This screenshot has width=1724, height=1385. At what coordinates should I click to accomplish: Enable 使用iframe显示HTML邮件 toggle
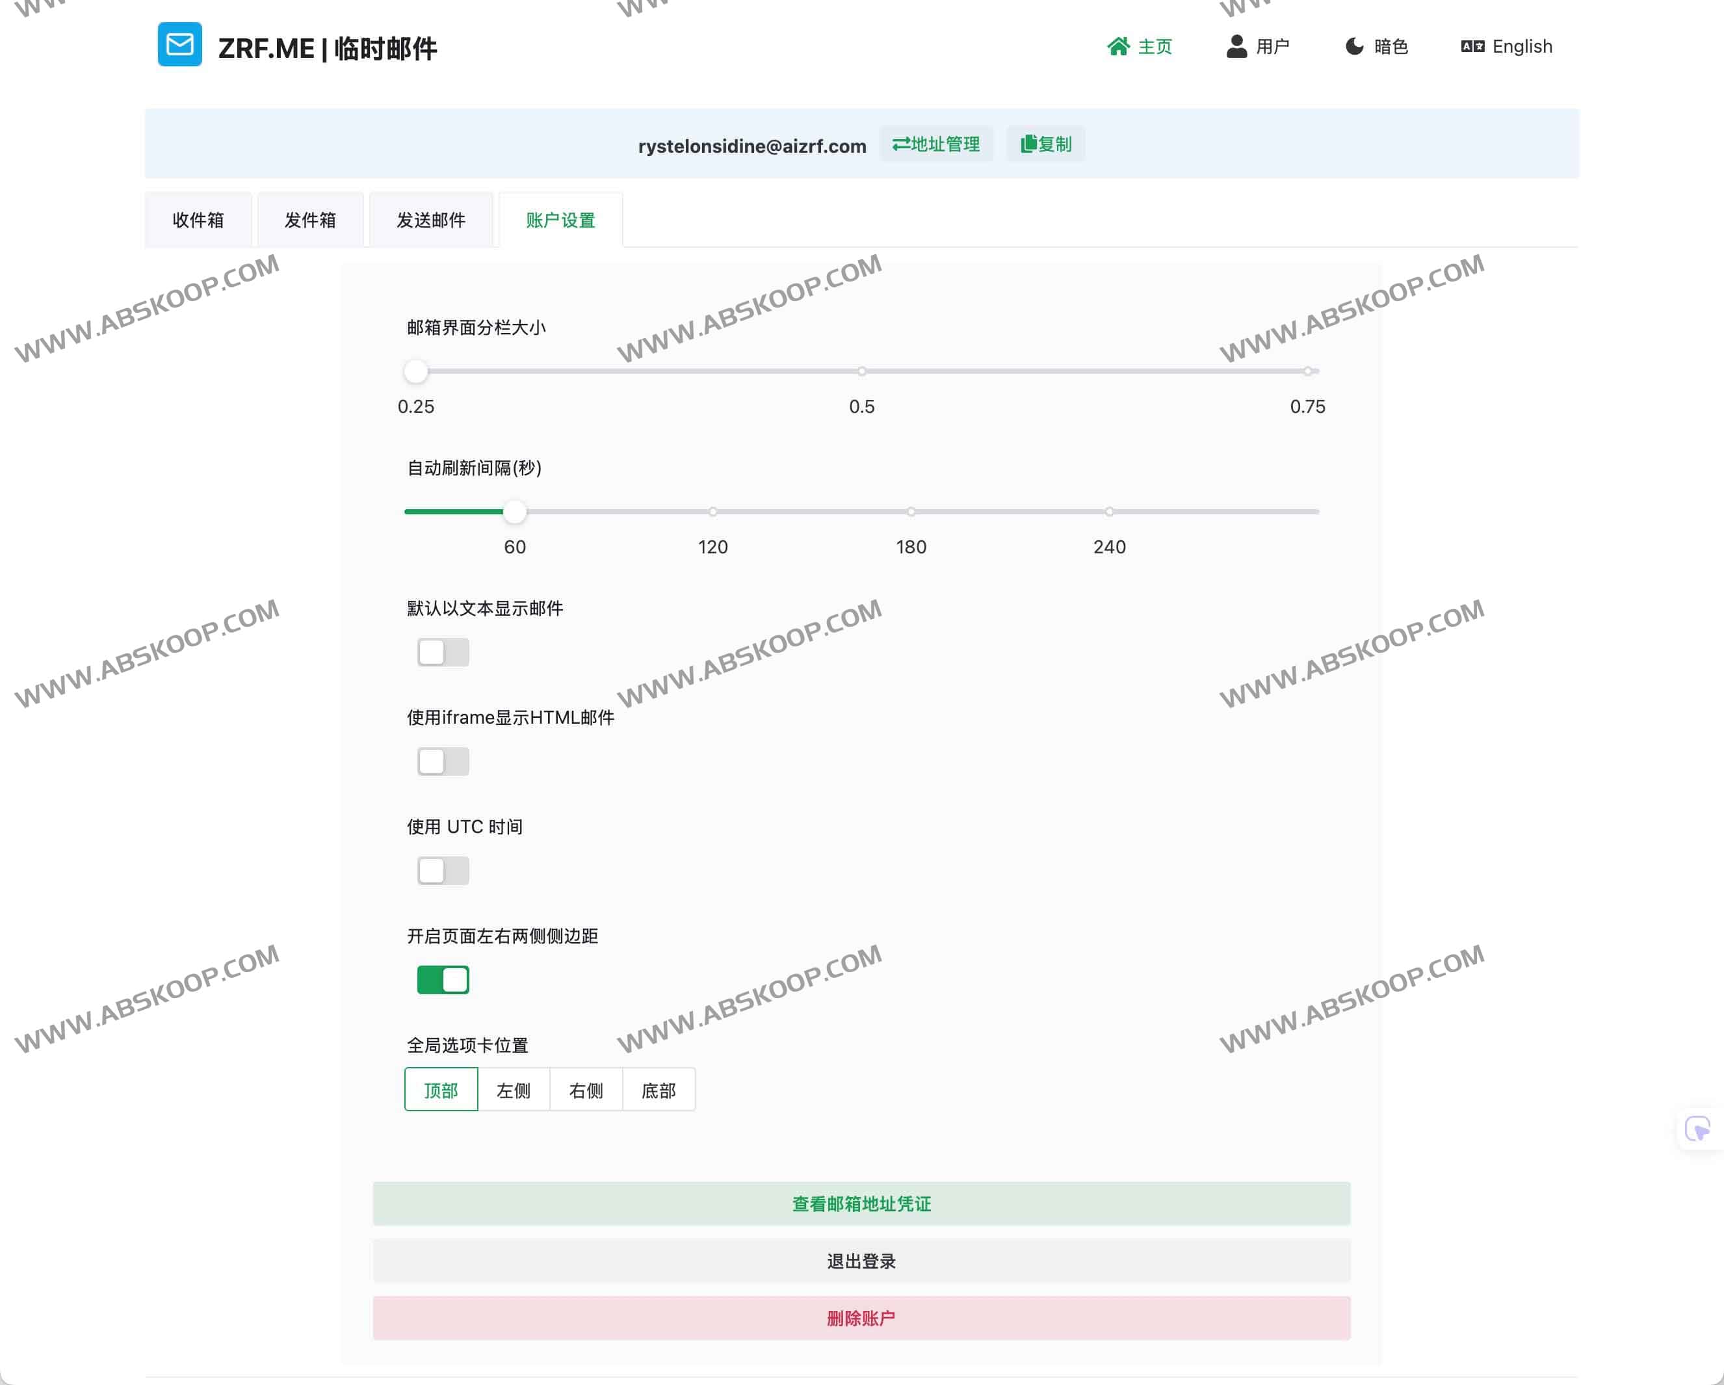pyautogui.click(x=442, y=761)
